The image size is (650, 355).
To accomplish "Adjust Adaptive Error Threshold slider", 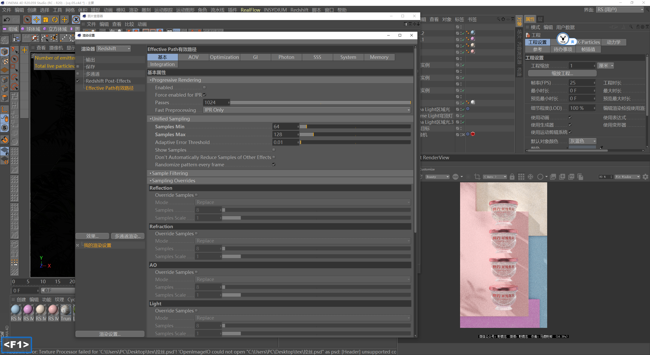I will point(355,143).
